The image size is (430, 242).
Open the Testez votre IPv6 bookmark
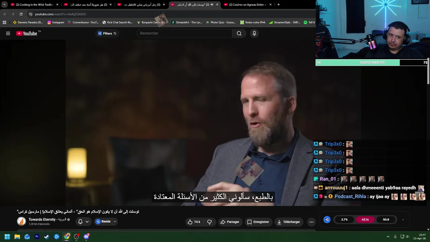pyautogui.click(x=253, y=23)
